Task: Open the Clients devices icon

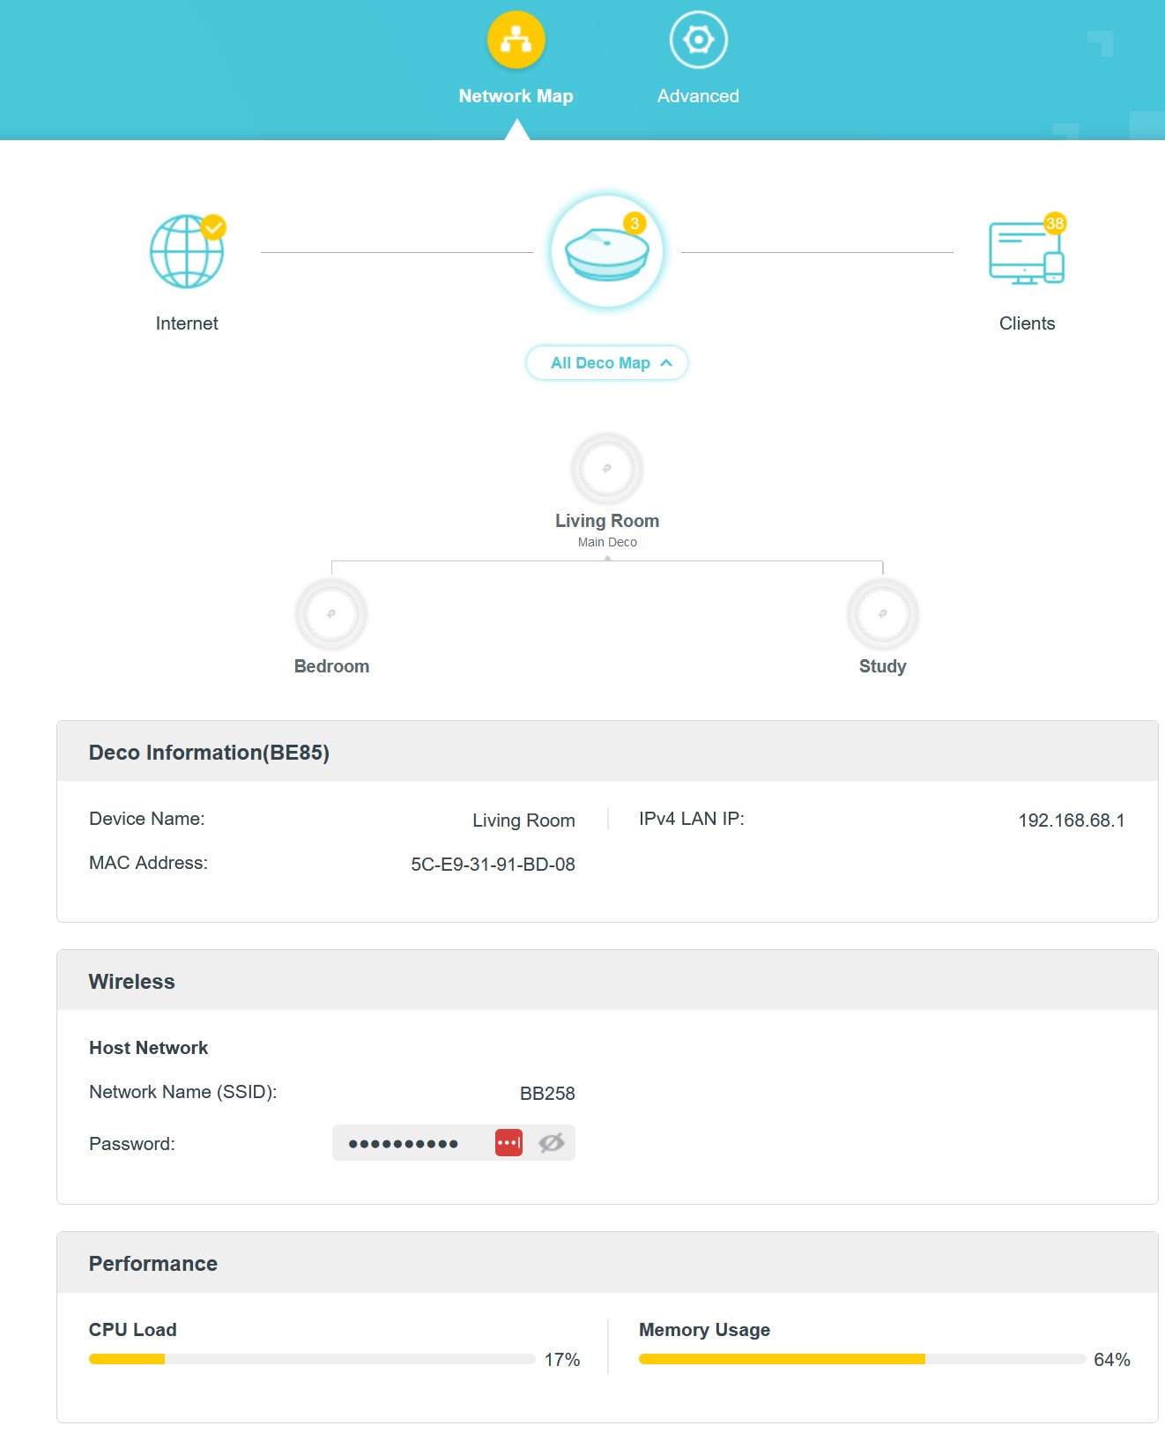Action: click(1026, 254)
